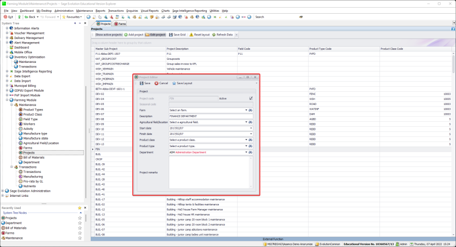Expand the Product class dropdown
This screenshot has height=247, width=456.
click(246, 140)
